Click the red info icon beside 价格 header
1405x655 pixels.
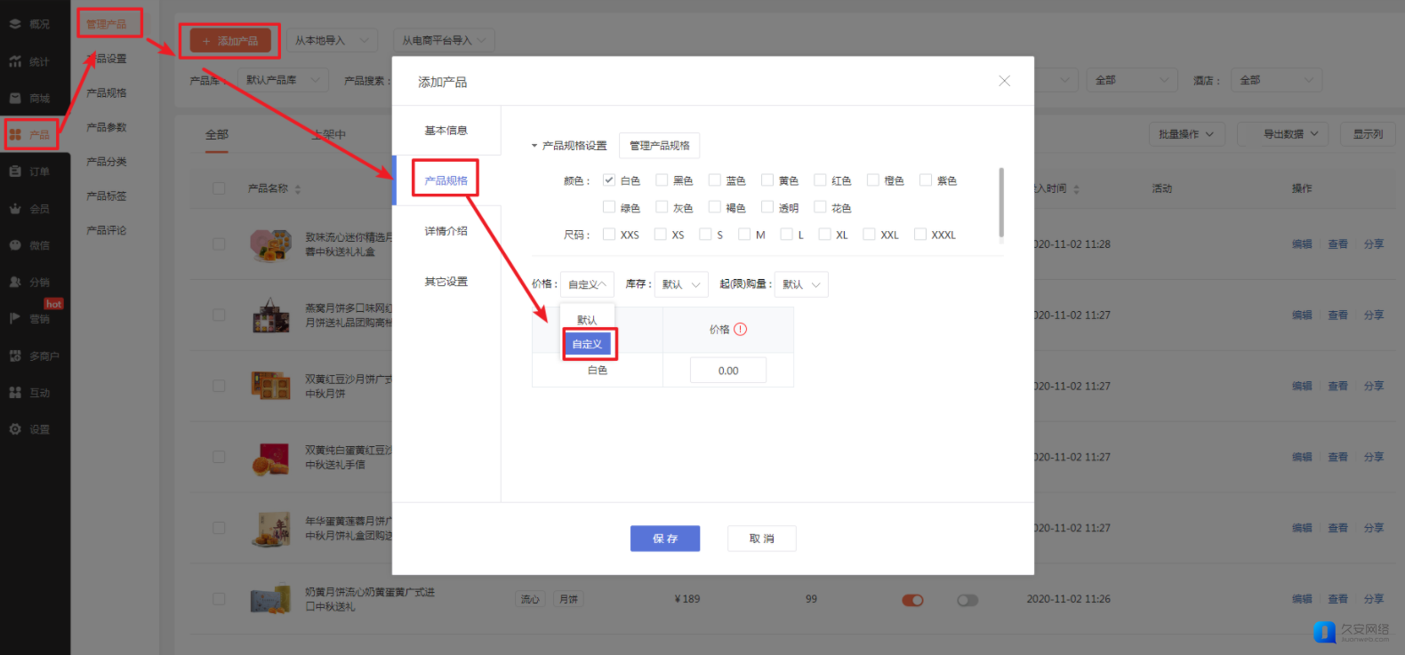[741, 329]
